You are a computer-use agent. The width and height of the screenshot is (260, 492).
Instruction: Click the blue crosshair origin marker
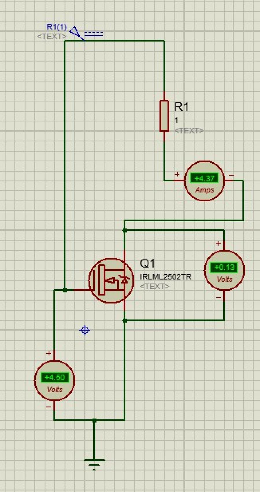[85, 330]
